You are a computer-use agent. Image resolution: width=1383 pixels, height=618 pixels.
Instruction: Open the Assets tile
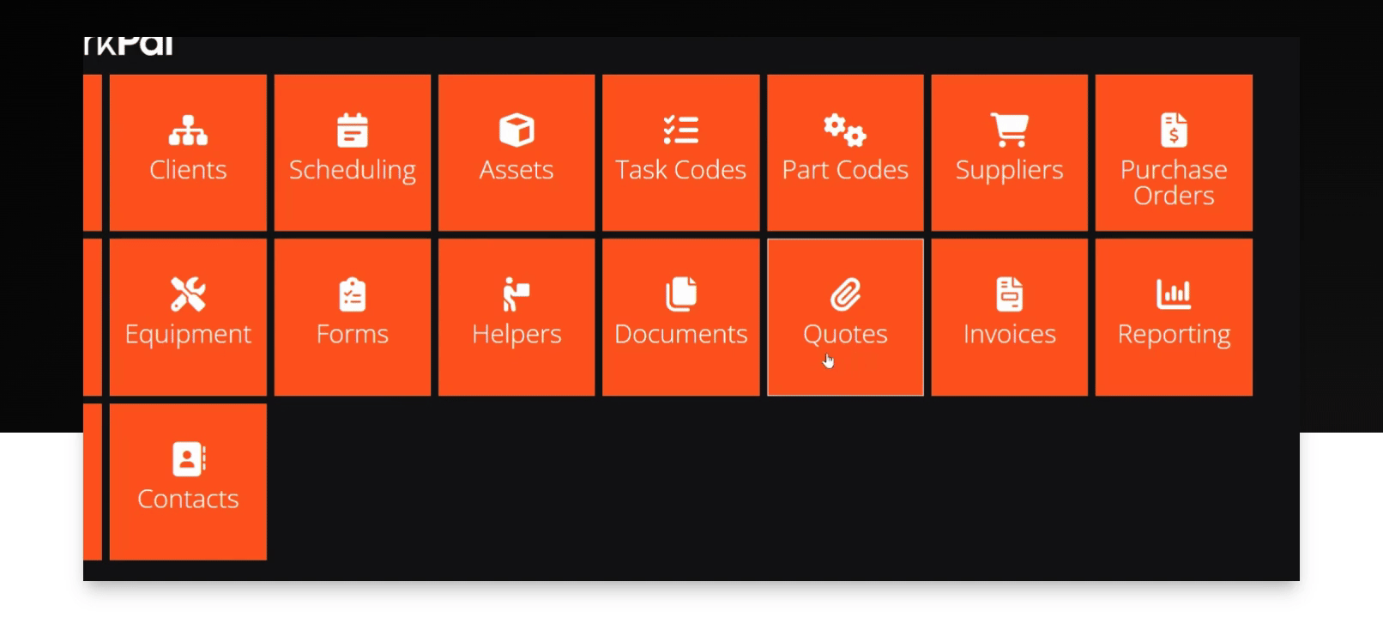tap(516, 153)
